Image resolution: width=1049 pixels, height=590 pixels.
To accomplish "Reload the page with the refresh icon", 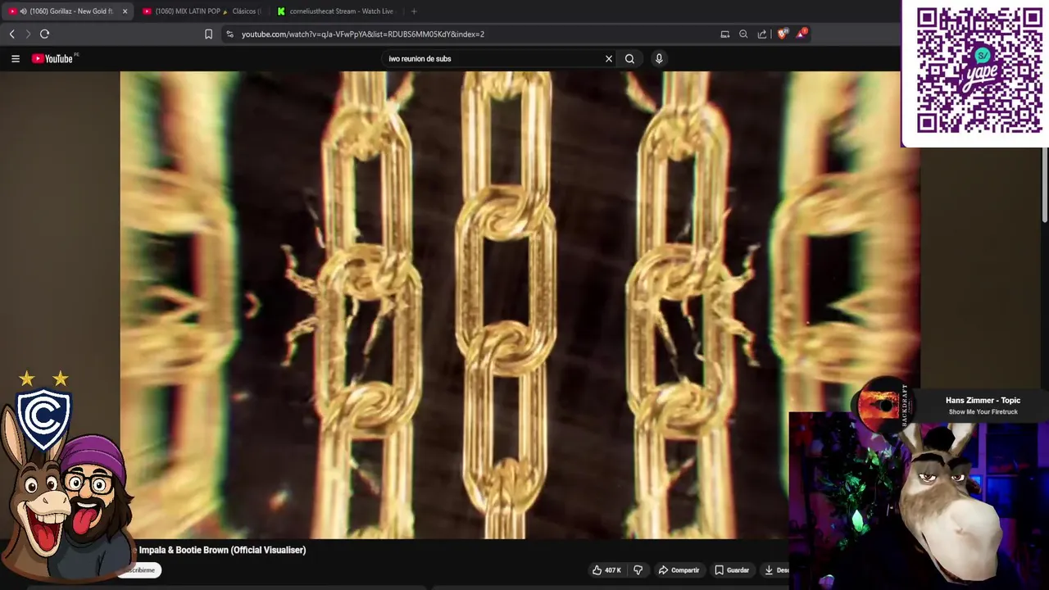I will [x=44, y=34].
